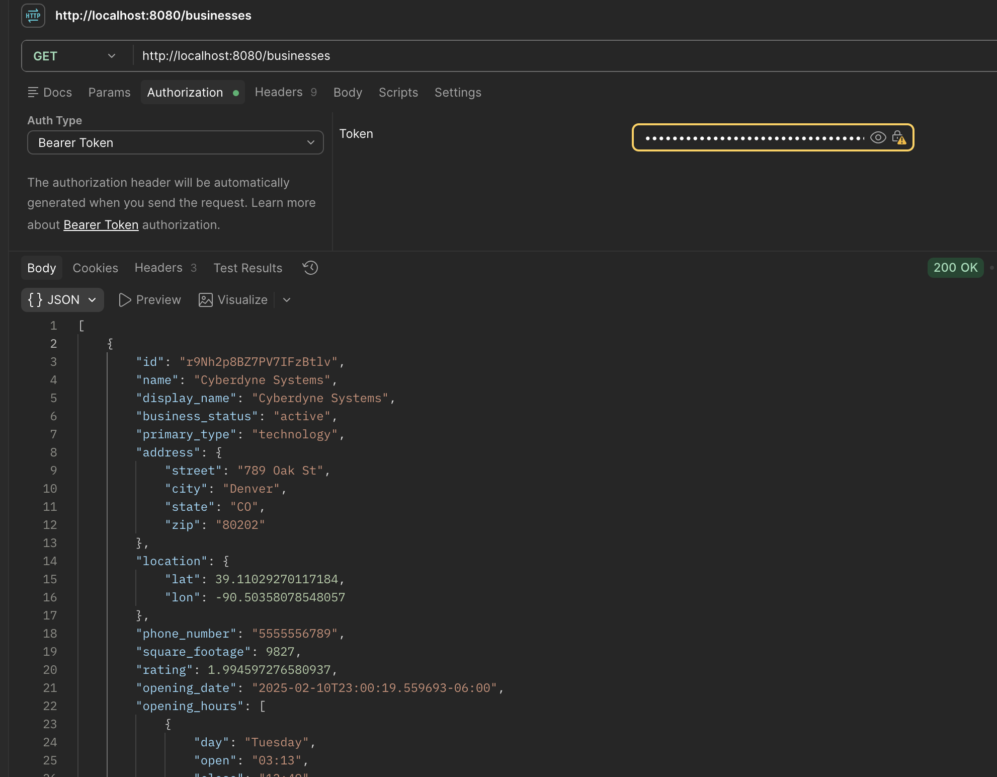
Task: Open the Cookies tab
Action: tap(96, 268)
